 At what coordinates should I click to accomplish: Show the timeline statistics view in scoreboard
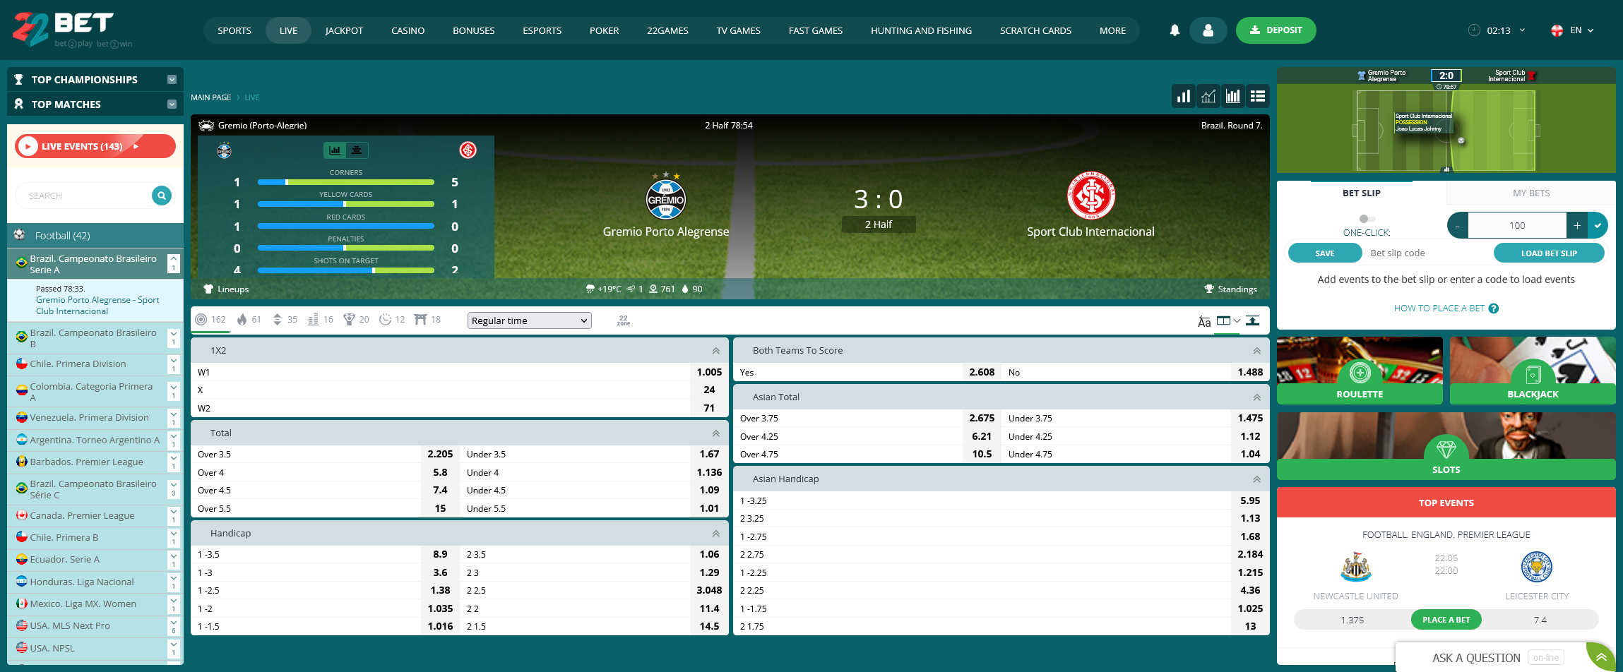(357, 150)
